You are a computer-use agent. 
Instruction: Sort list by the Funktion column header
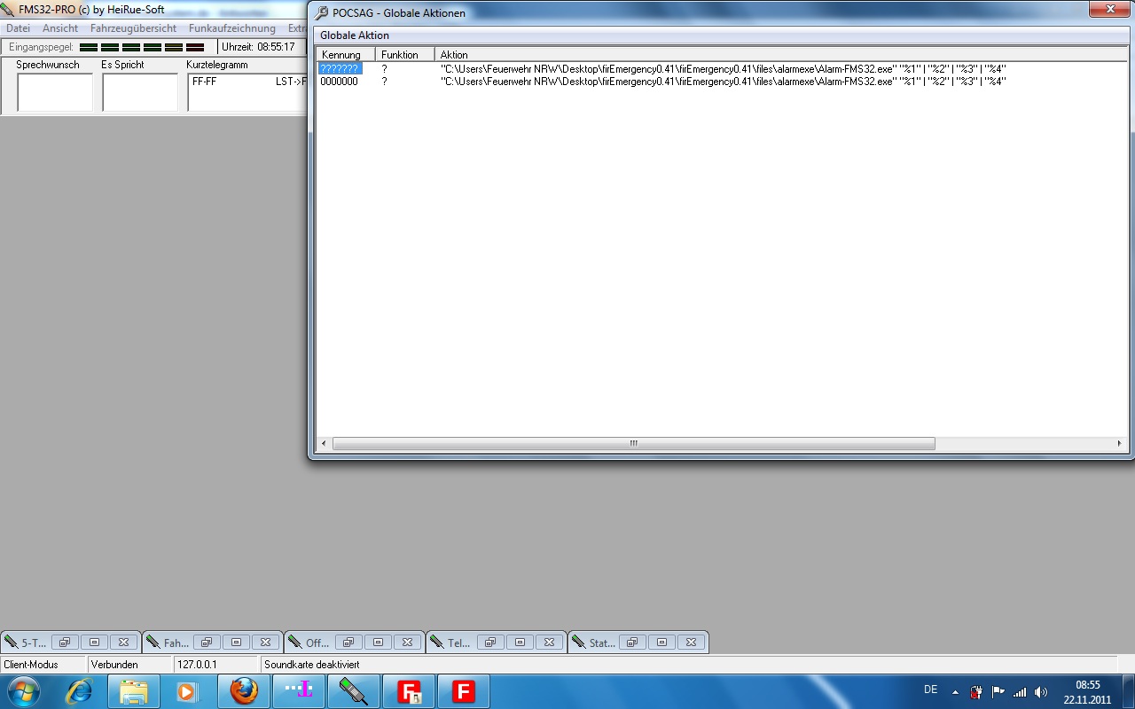pos(400,55)
